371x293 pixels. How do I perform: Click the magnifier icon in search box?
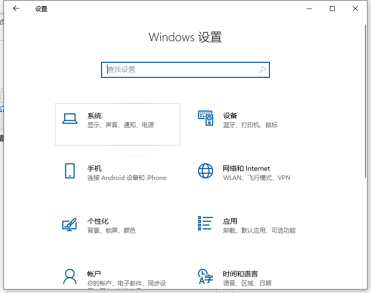[262, 70]
